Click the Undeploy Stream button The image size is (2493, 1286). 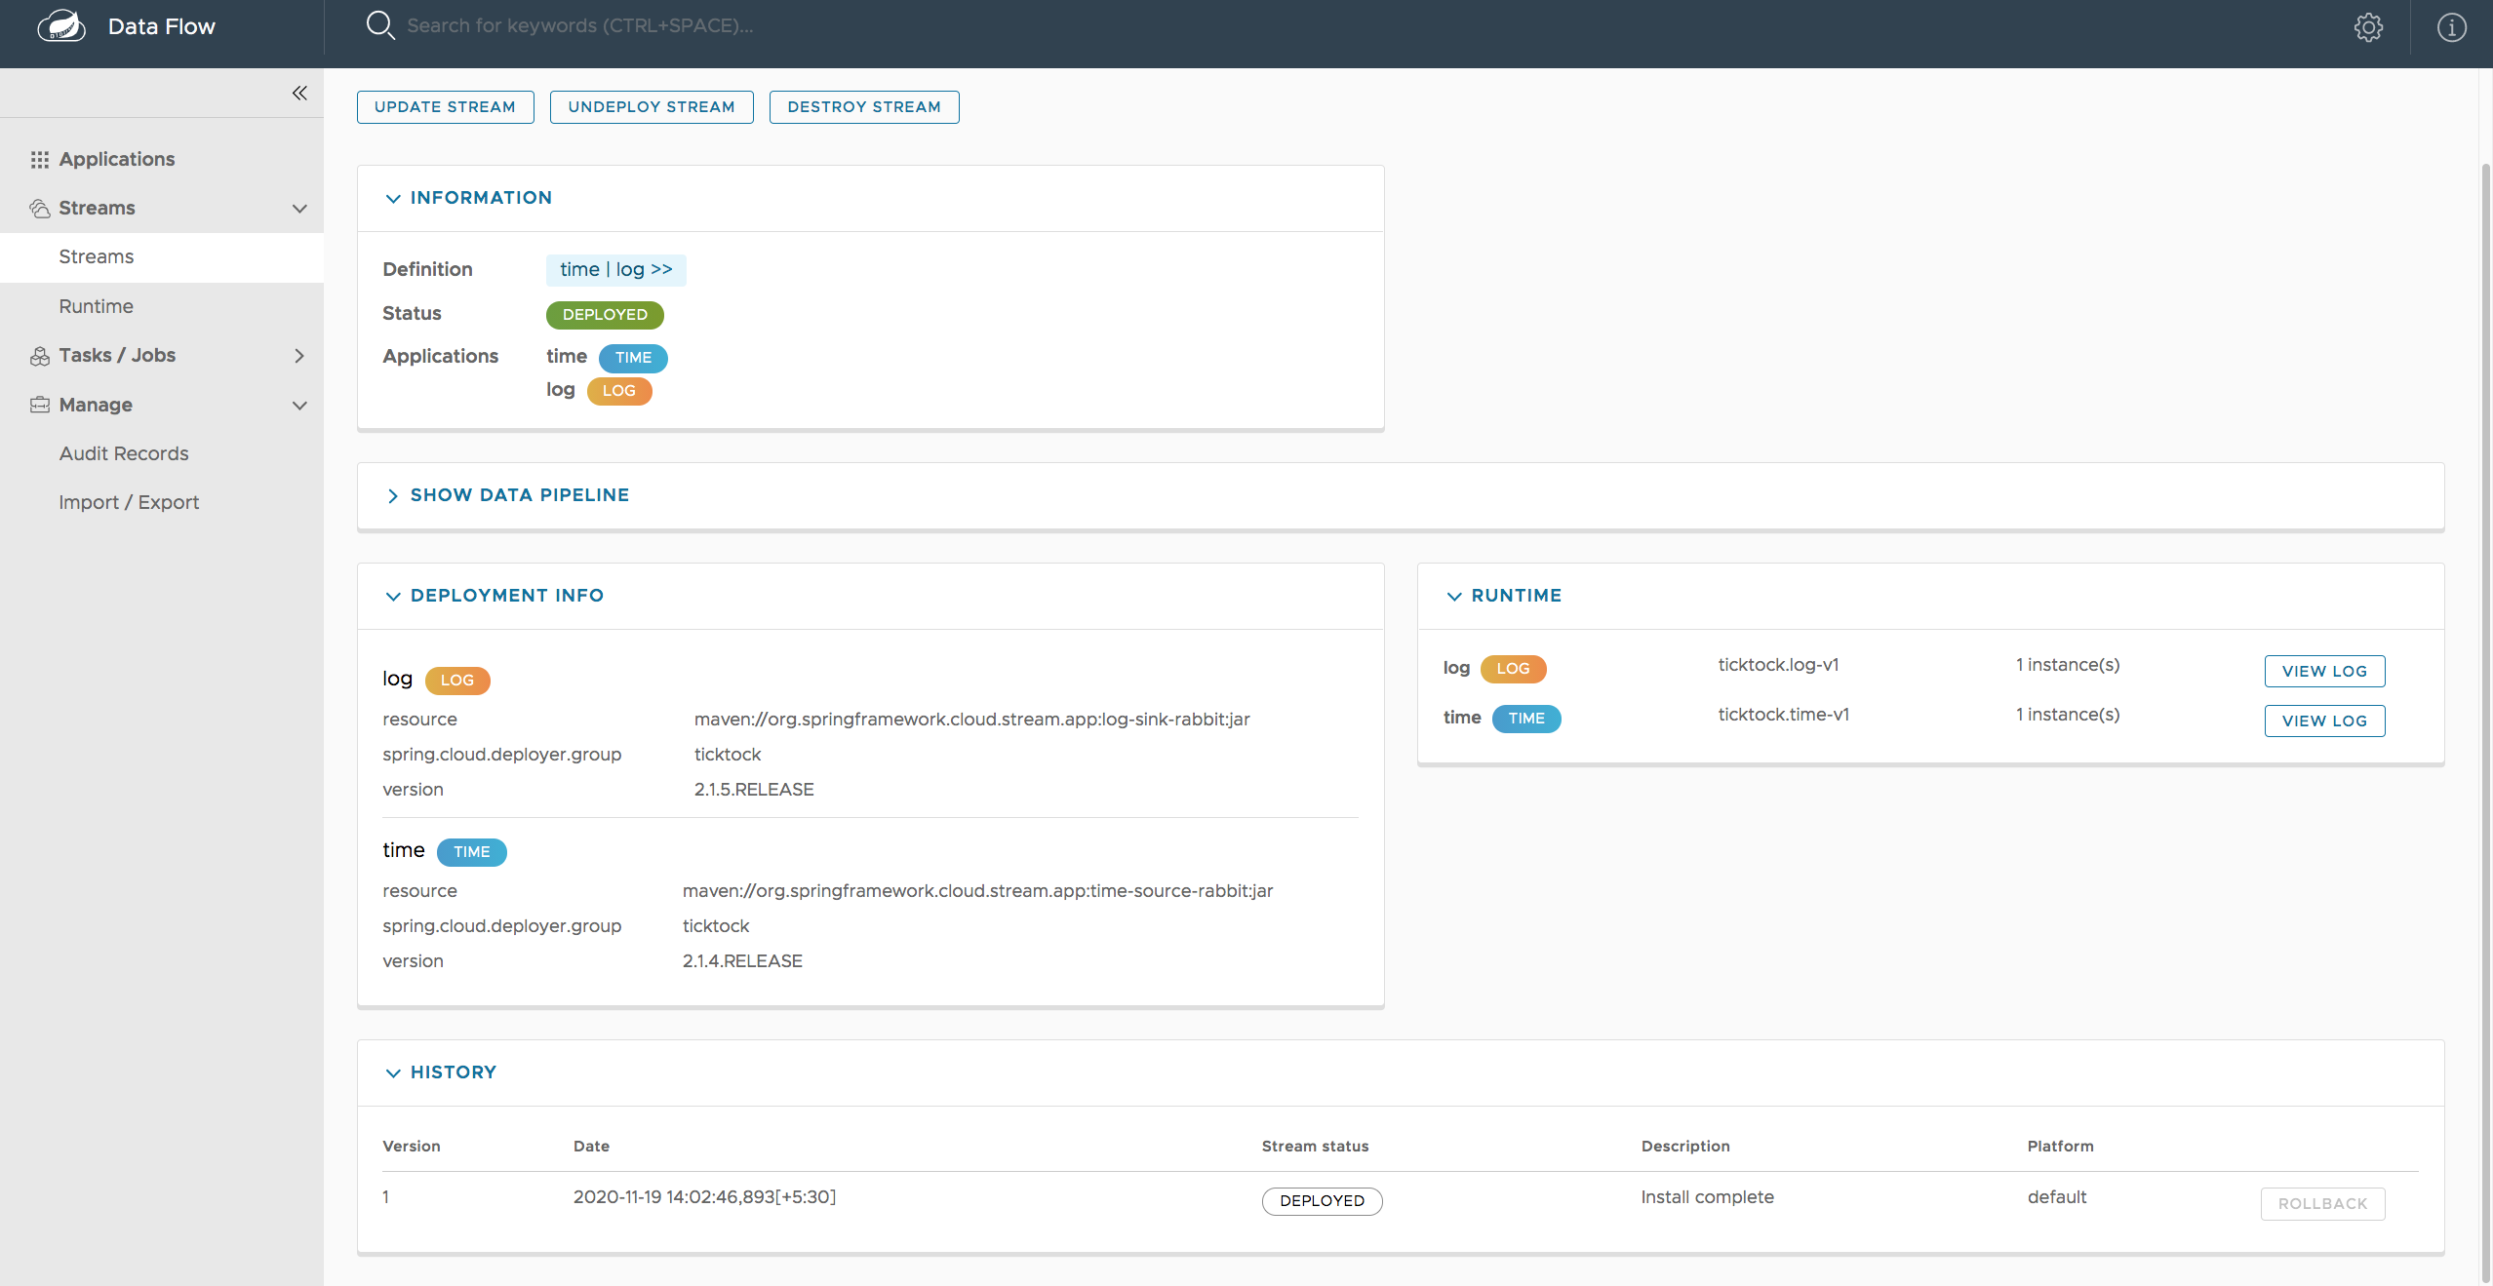point(651,107)
